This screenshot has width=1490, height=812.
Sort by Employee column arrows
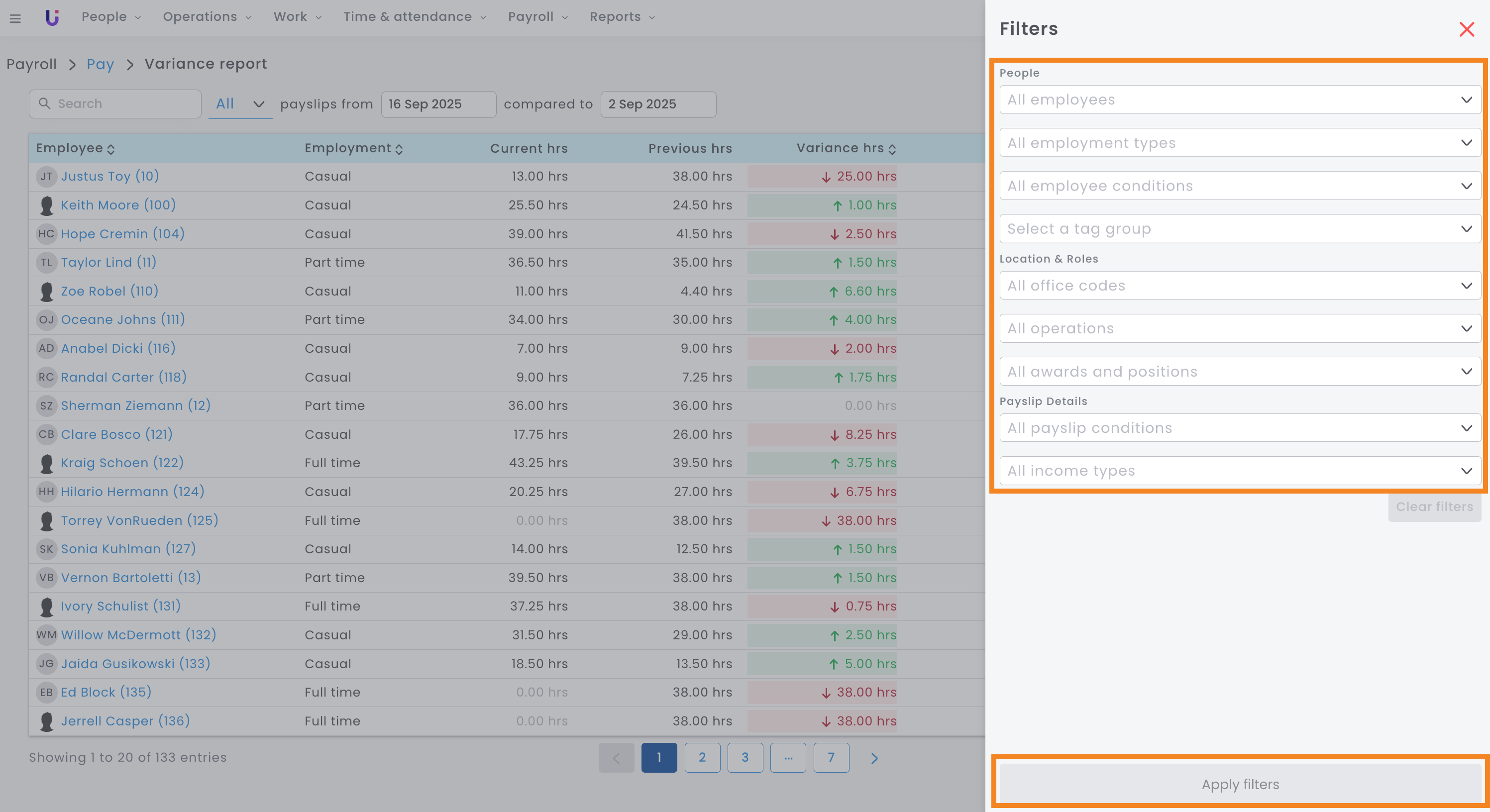click(111, 149)
